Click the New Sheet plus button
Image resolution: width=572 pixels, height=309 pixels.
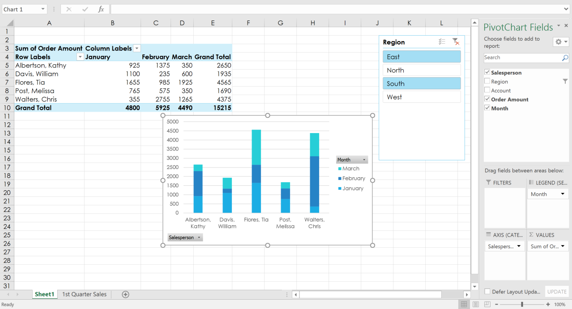coord(125,294)
